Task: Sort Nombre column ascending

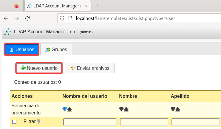Action: click(x=126, y=109)
